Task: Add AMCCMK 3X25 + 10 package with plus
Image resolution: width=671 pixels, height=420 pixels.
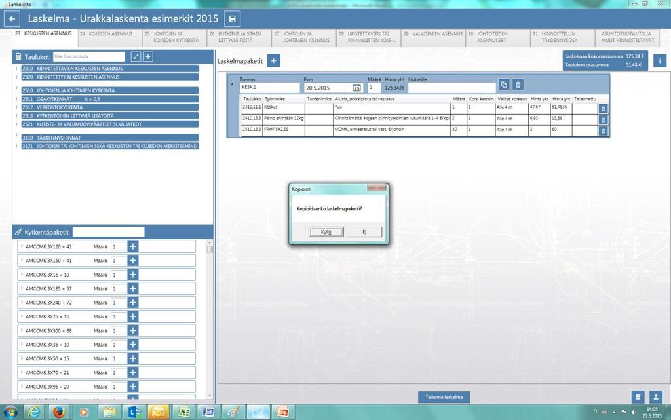Action: click(133, 316)
